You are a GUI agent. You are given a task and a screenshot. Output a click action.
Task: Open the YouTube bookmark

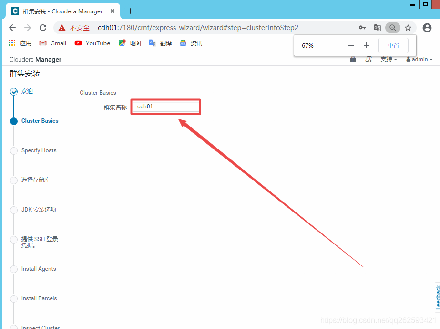pyautogui.click(x=92, y=43)
